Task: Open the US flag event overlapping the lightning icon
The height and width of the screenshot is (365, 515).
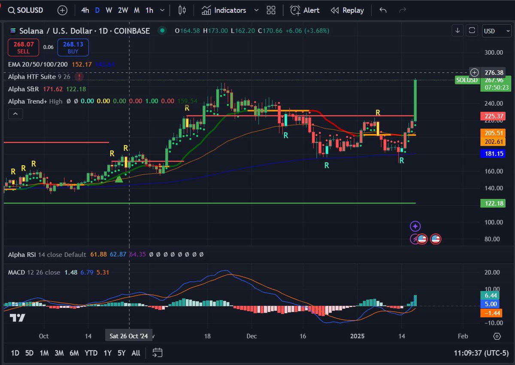Action: [422, 239]
